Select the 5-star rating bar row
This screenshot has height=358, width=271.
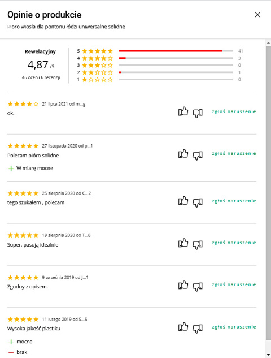[x=160, y=51]
